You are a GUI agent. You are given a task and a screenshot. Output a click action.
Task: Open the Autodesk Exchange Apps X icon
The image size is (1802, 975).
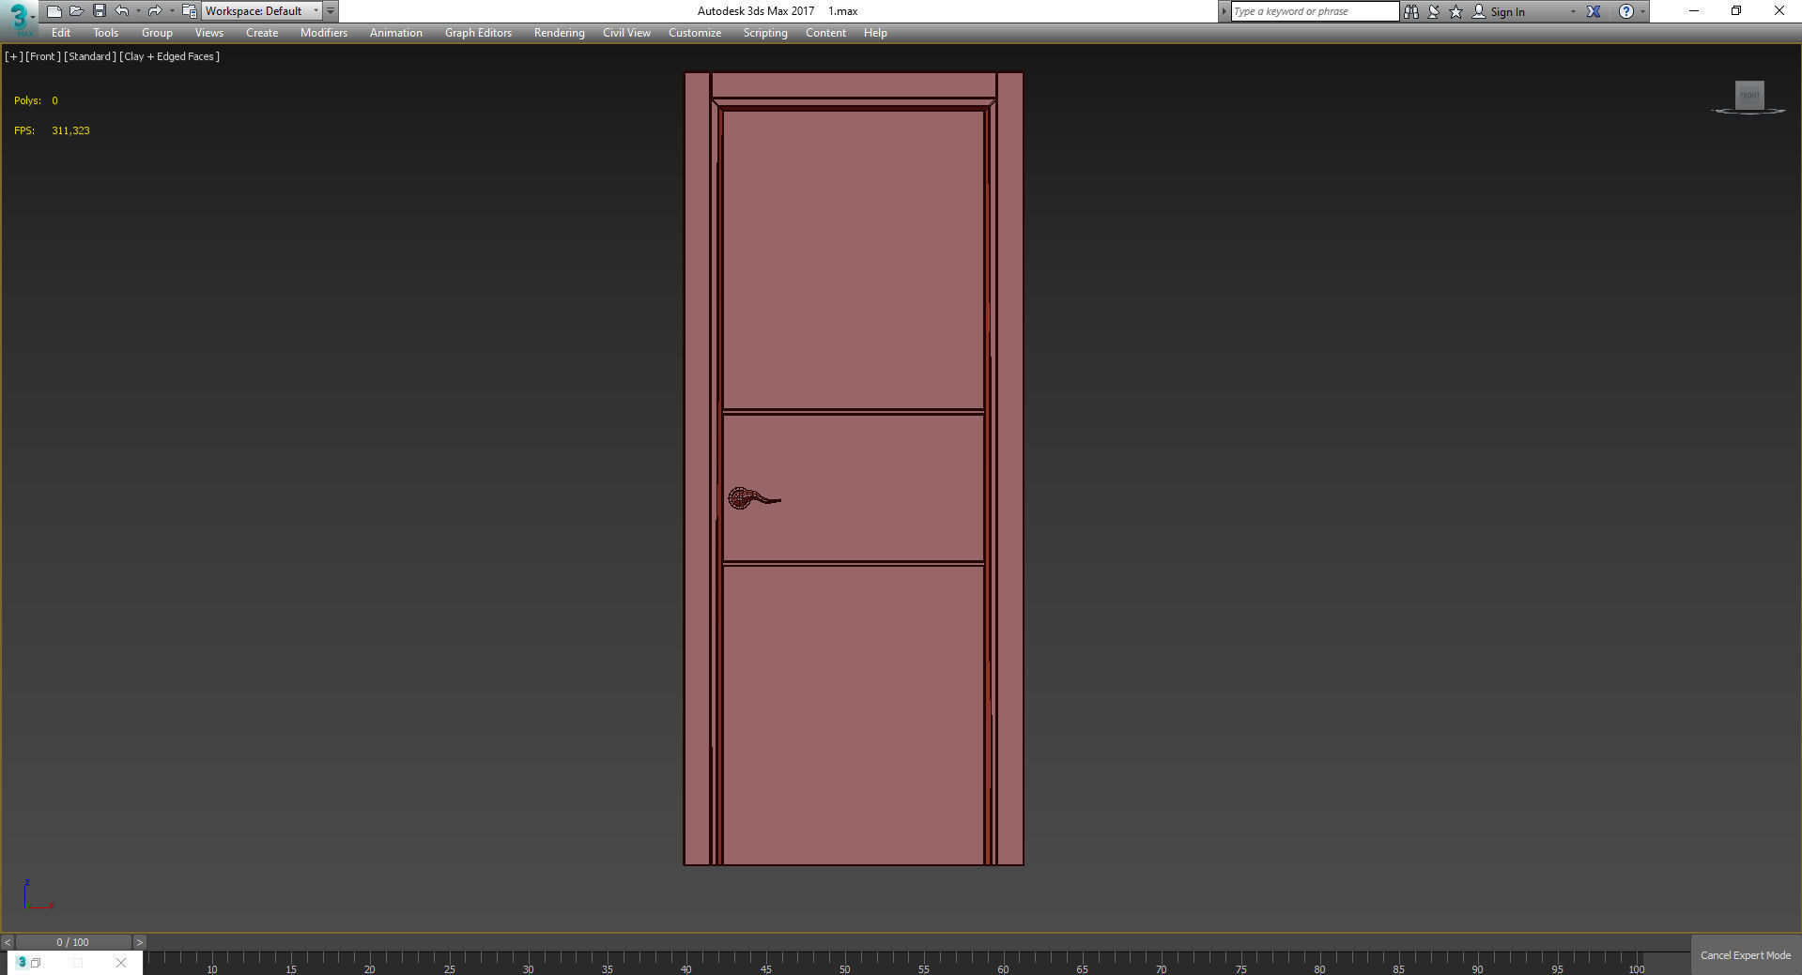[x=1594, y=11]
